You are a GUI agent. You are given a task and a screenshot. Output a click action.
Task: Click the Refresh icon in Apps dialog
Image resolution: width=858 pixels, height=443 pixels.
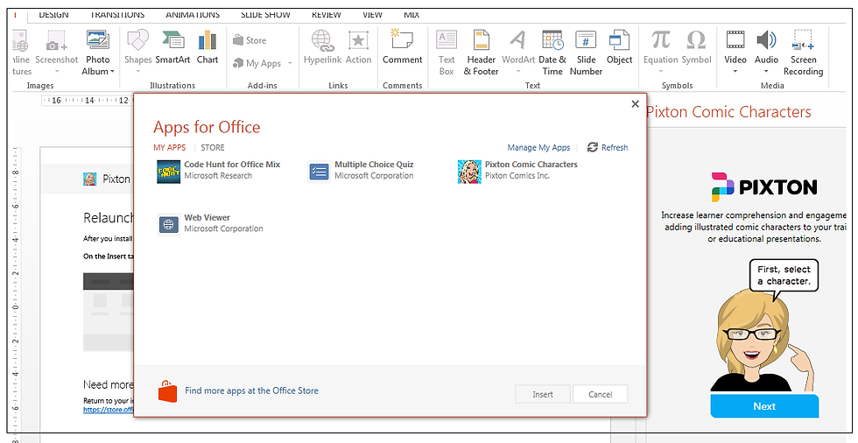(592, 147)
